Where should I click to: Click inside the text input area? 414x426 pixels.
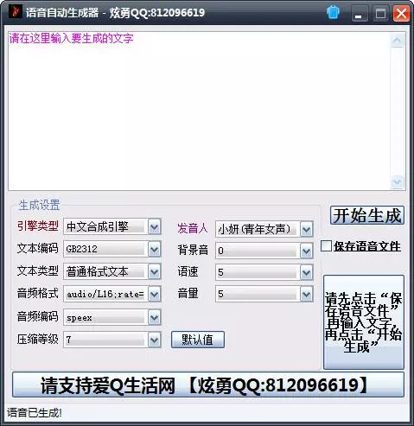point(200,111)
